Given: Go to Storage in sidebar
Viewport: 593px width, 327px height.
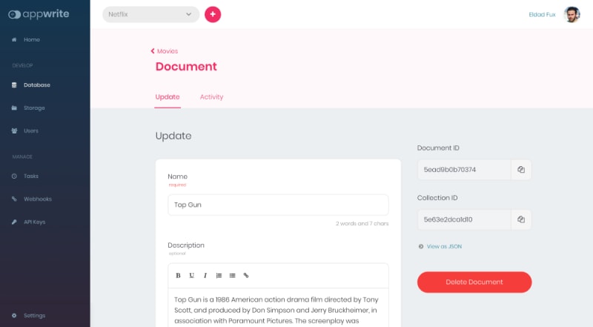Looking at the screenshot, I should pyautogui.click(x=34, y=108).
